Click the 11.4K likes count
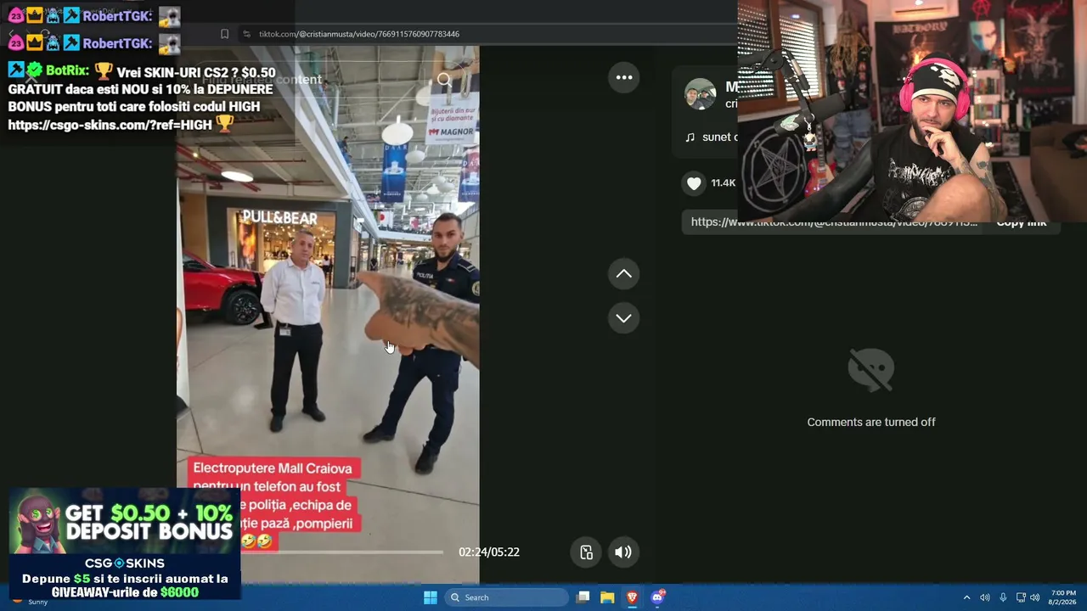 pyautogui.click(x=724, y=183)
